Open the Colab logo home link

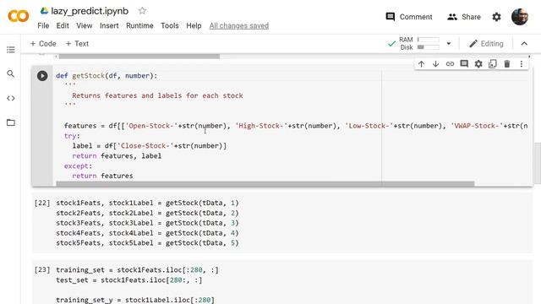[x=19, y=16]
